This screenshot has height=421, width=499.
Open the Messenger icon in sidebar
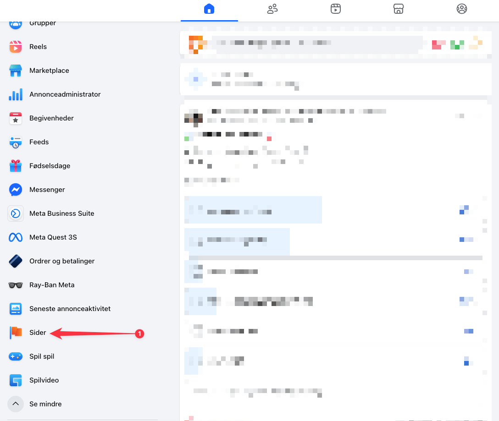[15, 190]
